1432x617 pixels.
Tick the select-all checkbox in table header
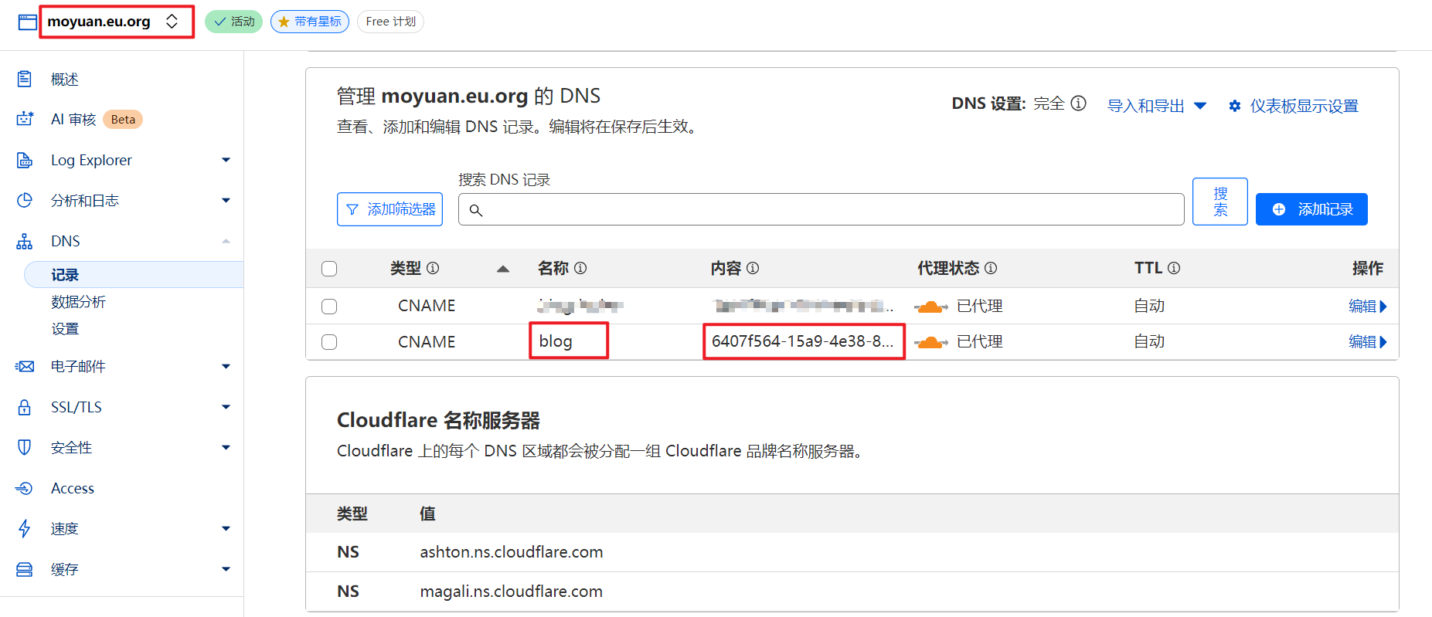(x=329, y=269)
